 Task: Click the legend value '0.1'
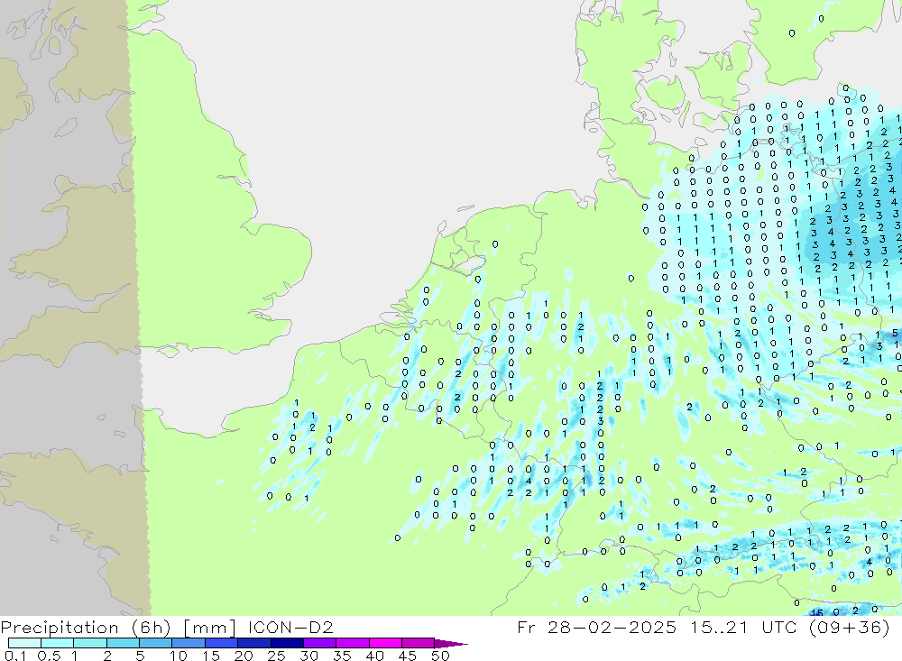point(15,656)
